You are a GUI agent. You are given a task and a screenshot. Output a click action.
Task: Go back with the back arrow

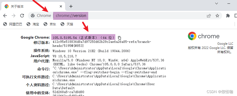pos(5,16)
